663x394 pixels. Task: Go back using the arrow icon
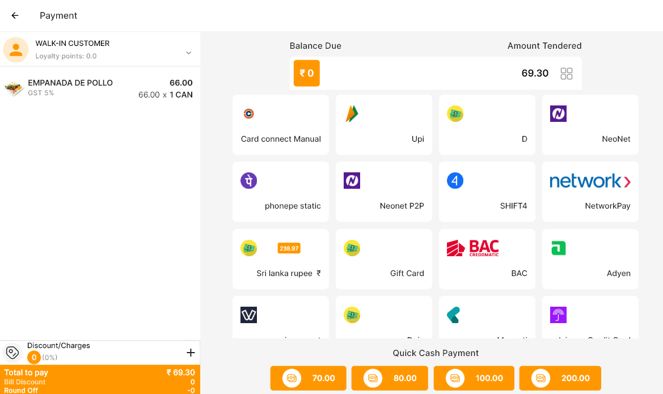pos(15,16)
